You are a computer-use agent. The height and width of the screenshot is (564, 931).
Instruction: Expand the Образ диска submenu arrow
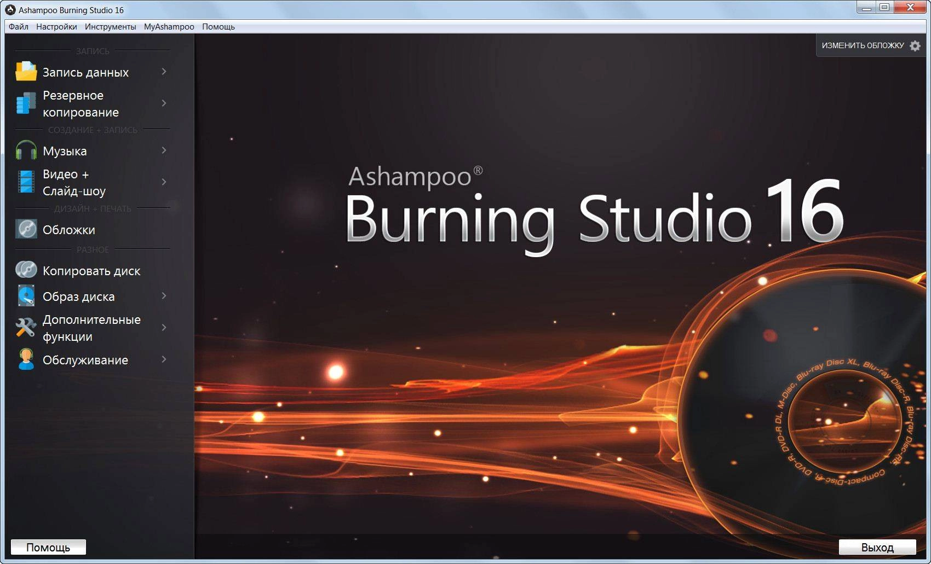coord(164,296)
